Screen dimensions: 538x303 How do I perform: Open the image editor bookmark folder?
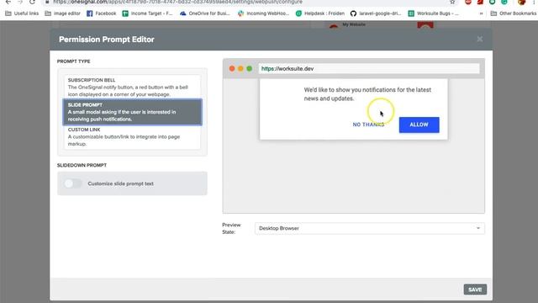63,13
